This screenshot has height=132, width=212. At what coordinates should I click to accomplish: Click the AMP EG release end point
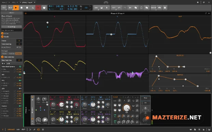198,86
